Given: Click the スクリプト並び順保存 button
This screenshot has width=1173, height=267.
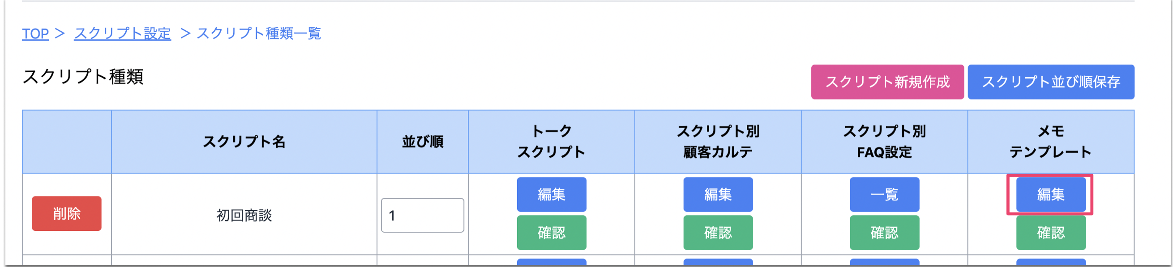Looking at the screenshot, I should click(x=1052, y=82).
